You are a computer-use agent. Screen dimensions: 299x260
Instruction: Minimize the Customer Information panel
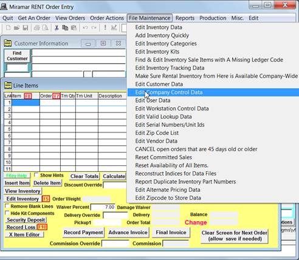[88, 43]
